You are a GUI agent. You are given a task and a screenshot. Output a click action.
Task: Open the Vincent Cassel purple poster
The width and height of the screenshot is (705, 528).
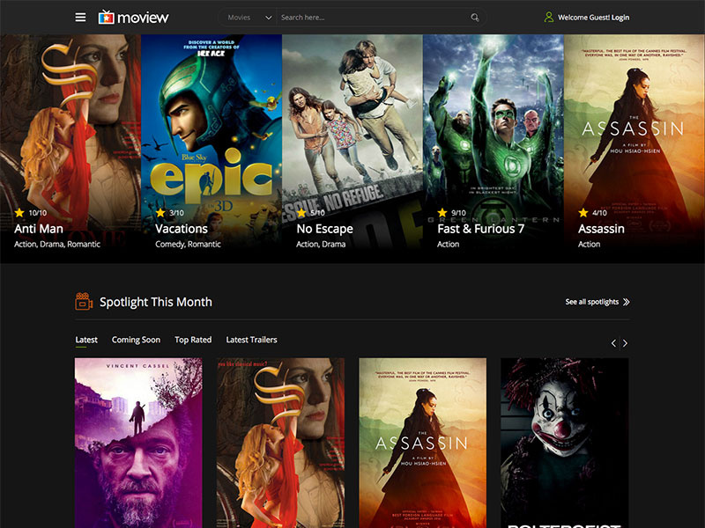pos(138,443)
